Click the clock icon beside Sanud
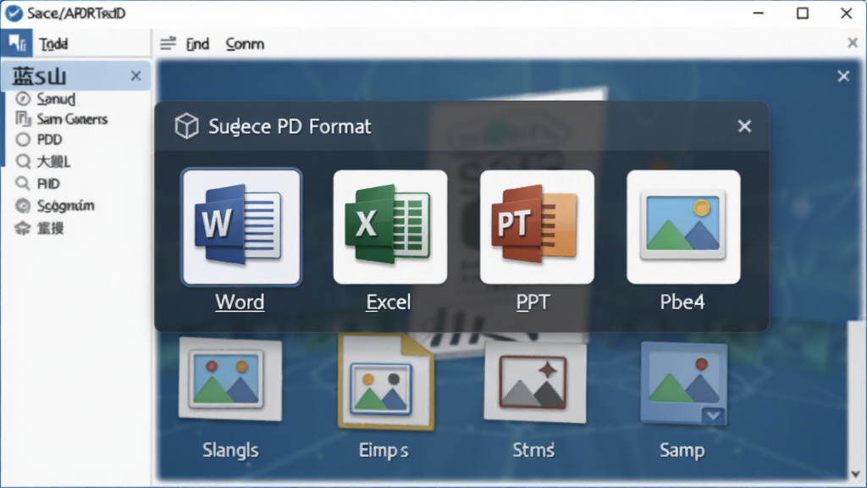Viewport: 867px width, 488px height. coord(23,99)
